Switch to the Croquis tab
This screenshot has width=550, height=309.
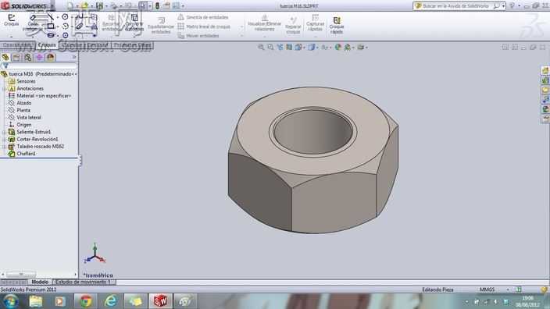click(x=47, y=44)
